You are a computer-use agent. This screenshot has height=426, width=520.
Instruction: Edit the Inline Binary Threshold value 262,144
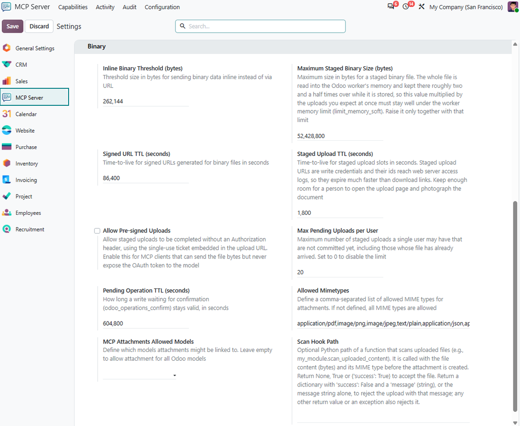pyautogui.click(x=145, y=102)
